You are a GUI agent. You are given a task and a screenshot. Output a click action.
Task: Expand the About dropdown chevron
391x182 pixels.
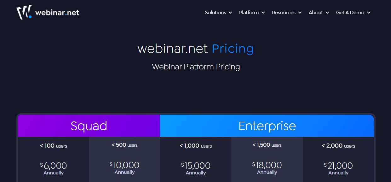(x=327, y=13)
